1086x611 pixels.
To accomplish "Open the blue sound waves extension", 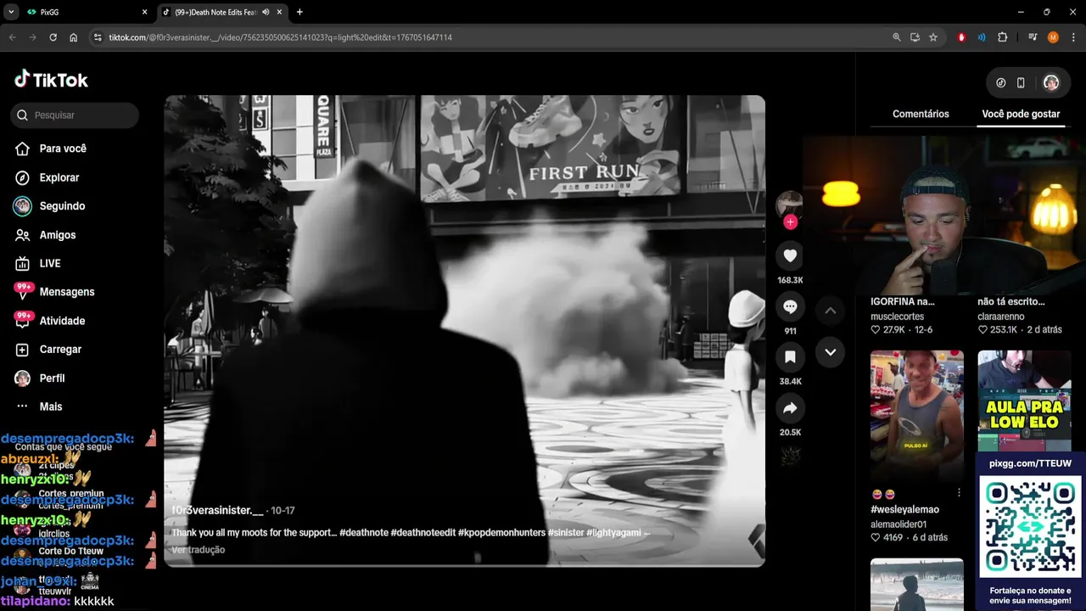I will pyautogui.click(x=982, y=37).
